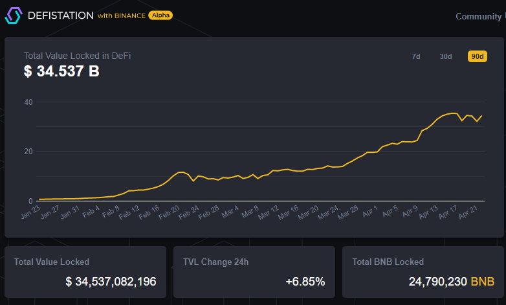Select the 7d chart range
Screen dimensions: 506x305
tap(416, 56)
